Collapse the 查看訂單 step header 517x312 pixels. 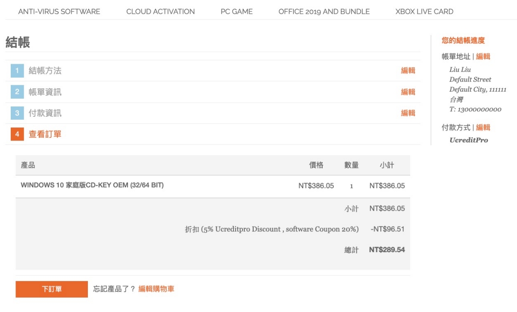[45, 134]
